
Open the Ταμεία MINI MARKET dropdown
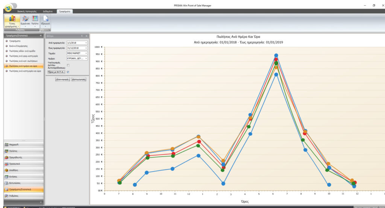[86, 53]
